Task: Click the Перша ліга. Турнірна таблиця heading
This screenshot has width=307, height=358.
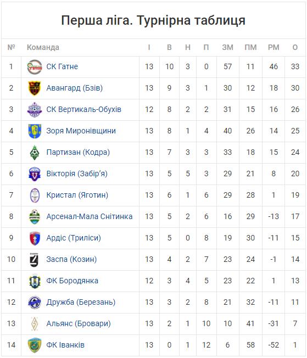Action: click(x=153, y=20)
